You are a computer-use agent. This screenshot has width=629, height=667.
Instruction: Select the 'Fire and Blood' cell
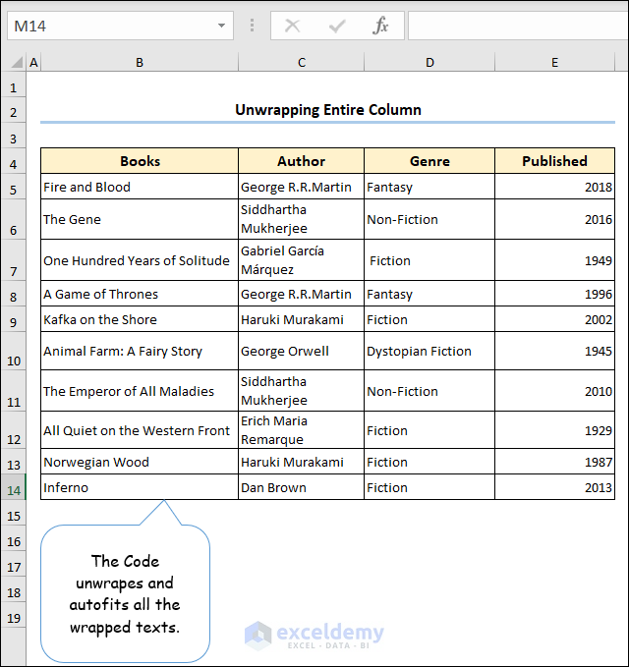click(x=140, y=187)
